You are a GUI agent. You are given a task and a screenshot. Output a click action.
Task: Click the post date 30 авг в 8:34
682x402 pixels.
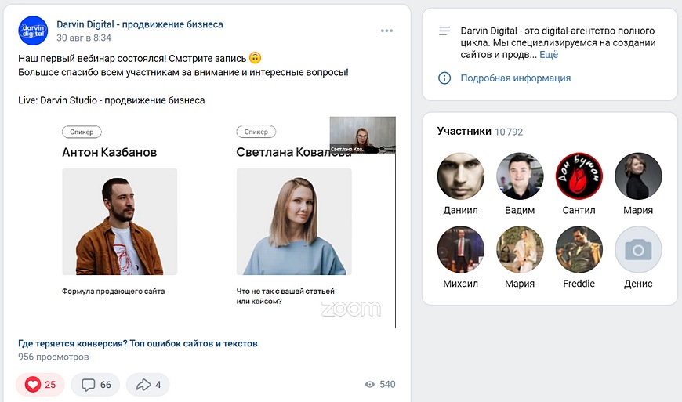tap(84, 38)
